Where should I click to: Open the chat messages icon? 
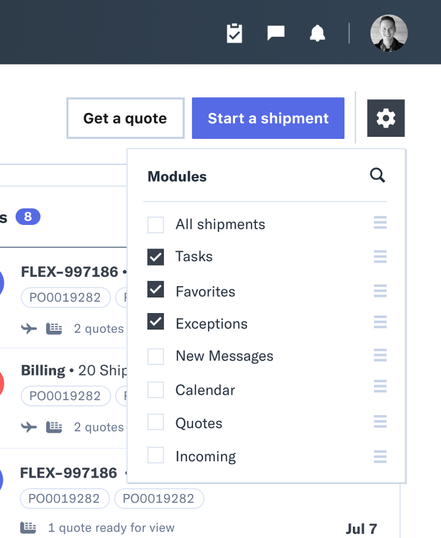click(x=276, y=32)
